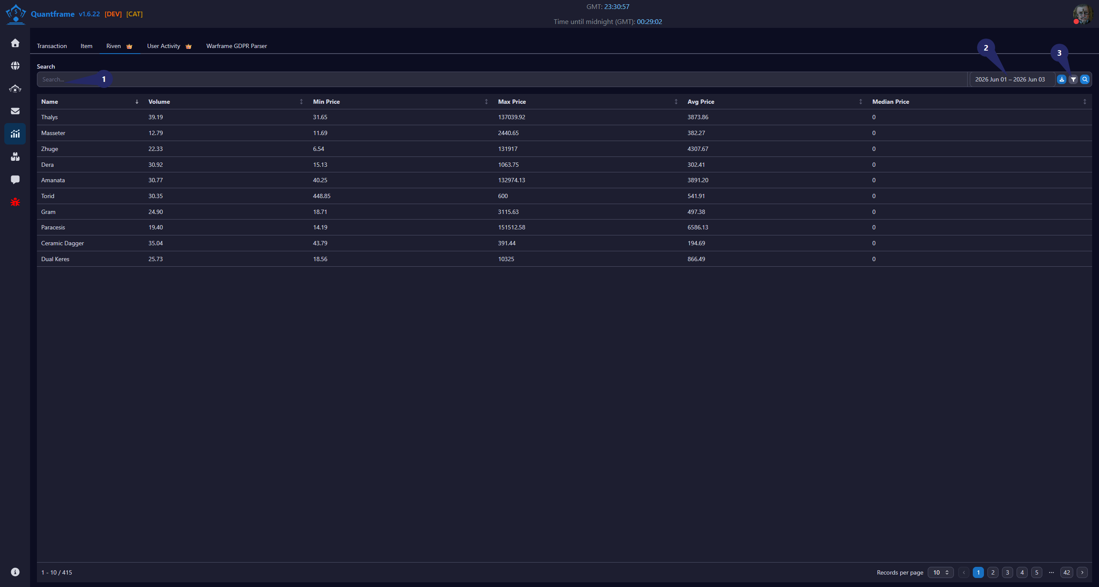Click the blue magnifier search button
The width and height of the screenshot is (1099, 587).
[x=1085, y=79]
